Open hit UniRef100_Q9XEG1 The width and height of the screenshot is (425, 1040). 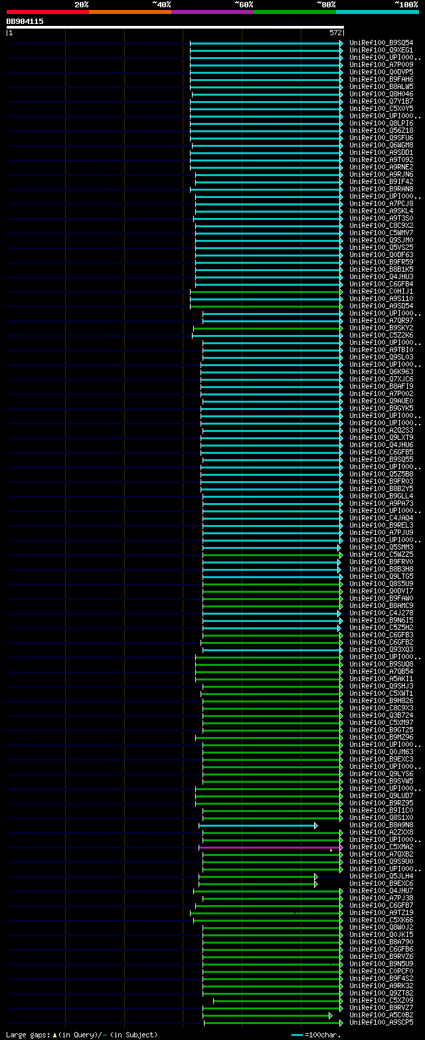(x=381, y=50)
